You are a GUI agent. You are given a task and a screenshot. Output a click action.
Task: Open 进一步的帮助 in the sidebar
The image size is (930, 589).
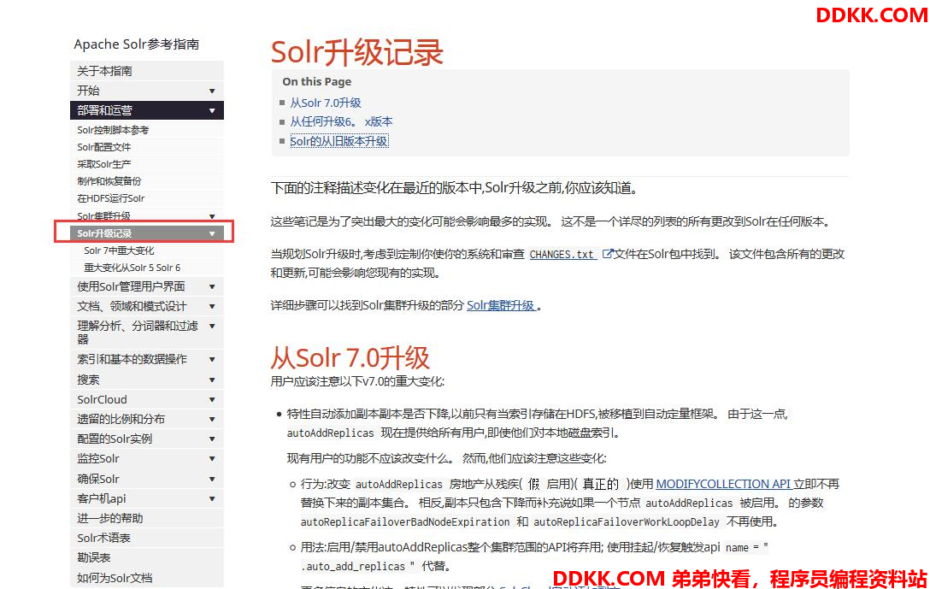click(x=147, y=518)
